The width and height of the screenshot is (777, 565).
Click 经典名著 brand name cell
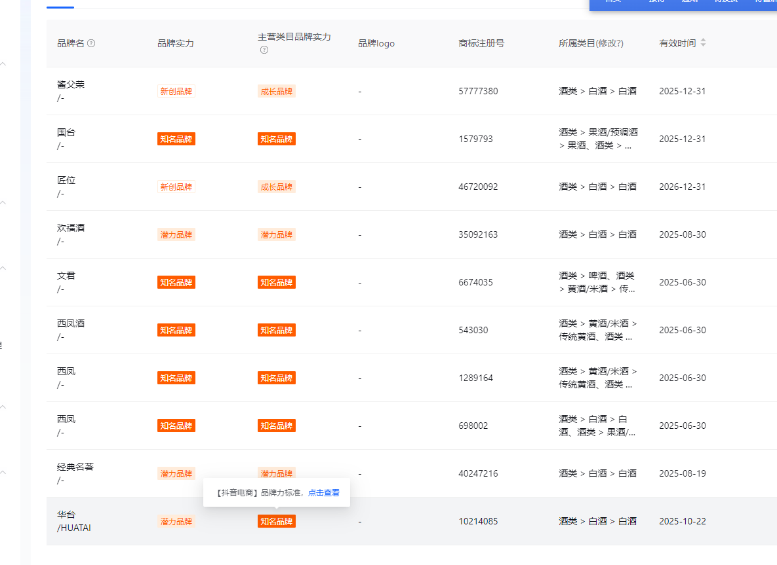75,467
